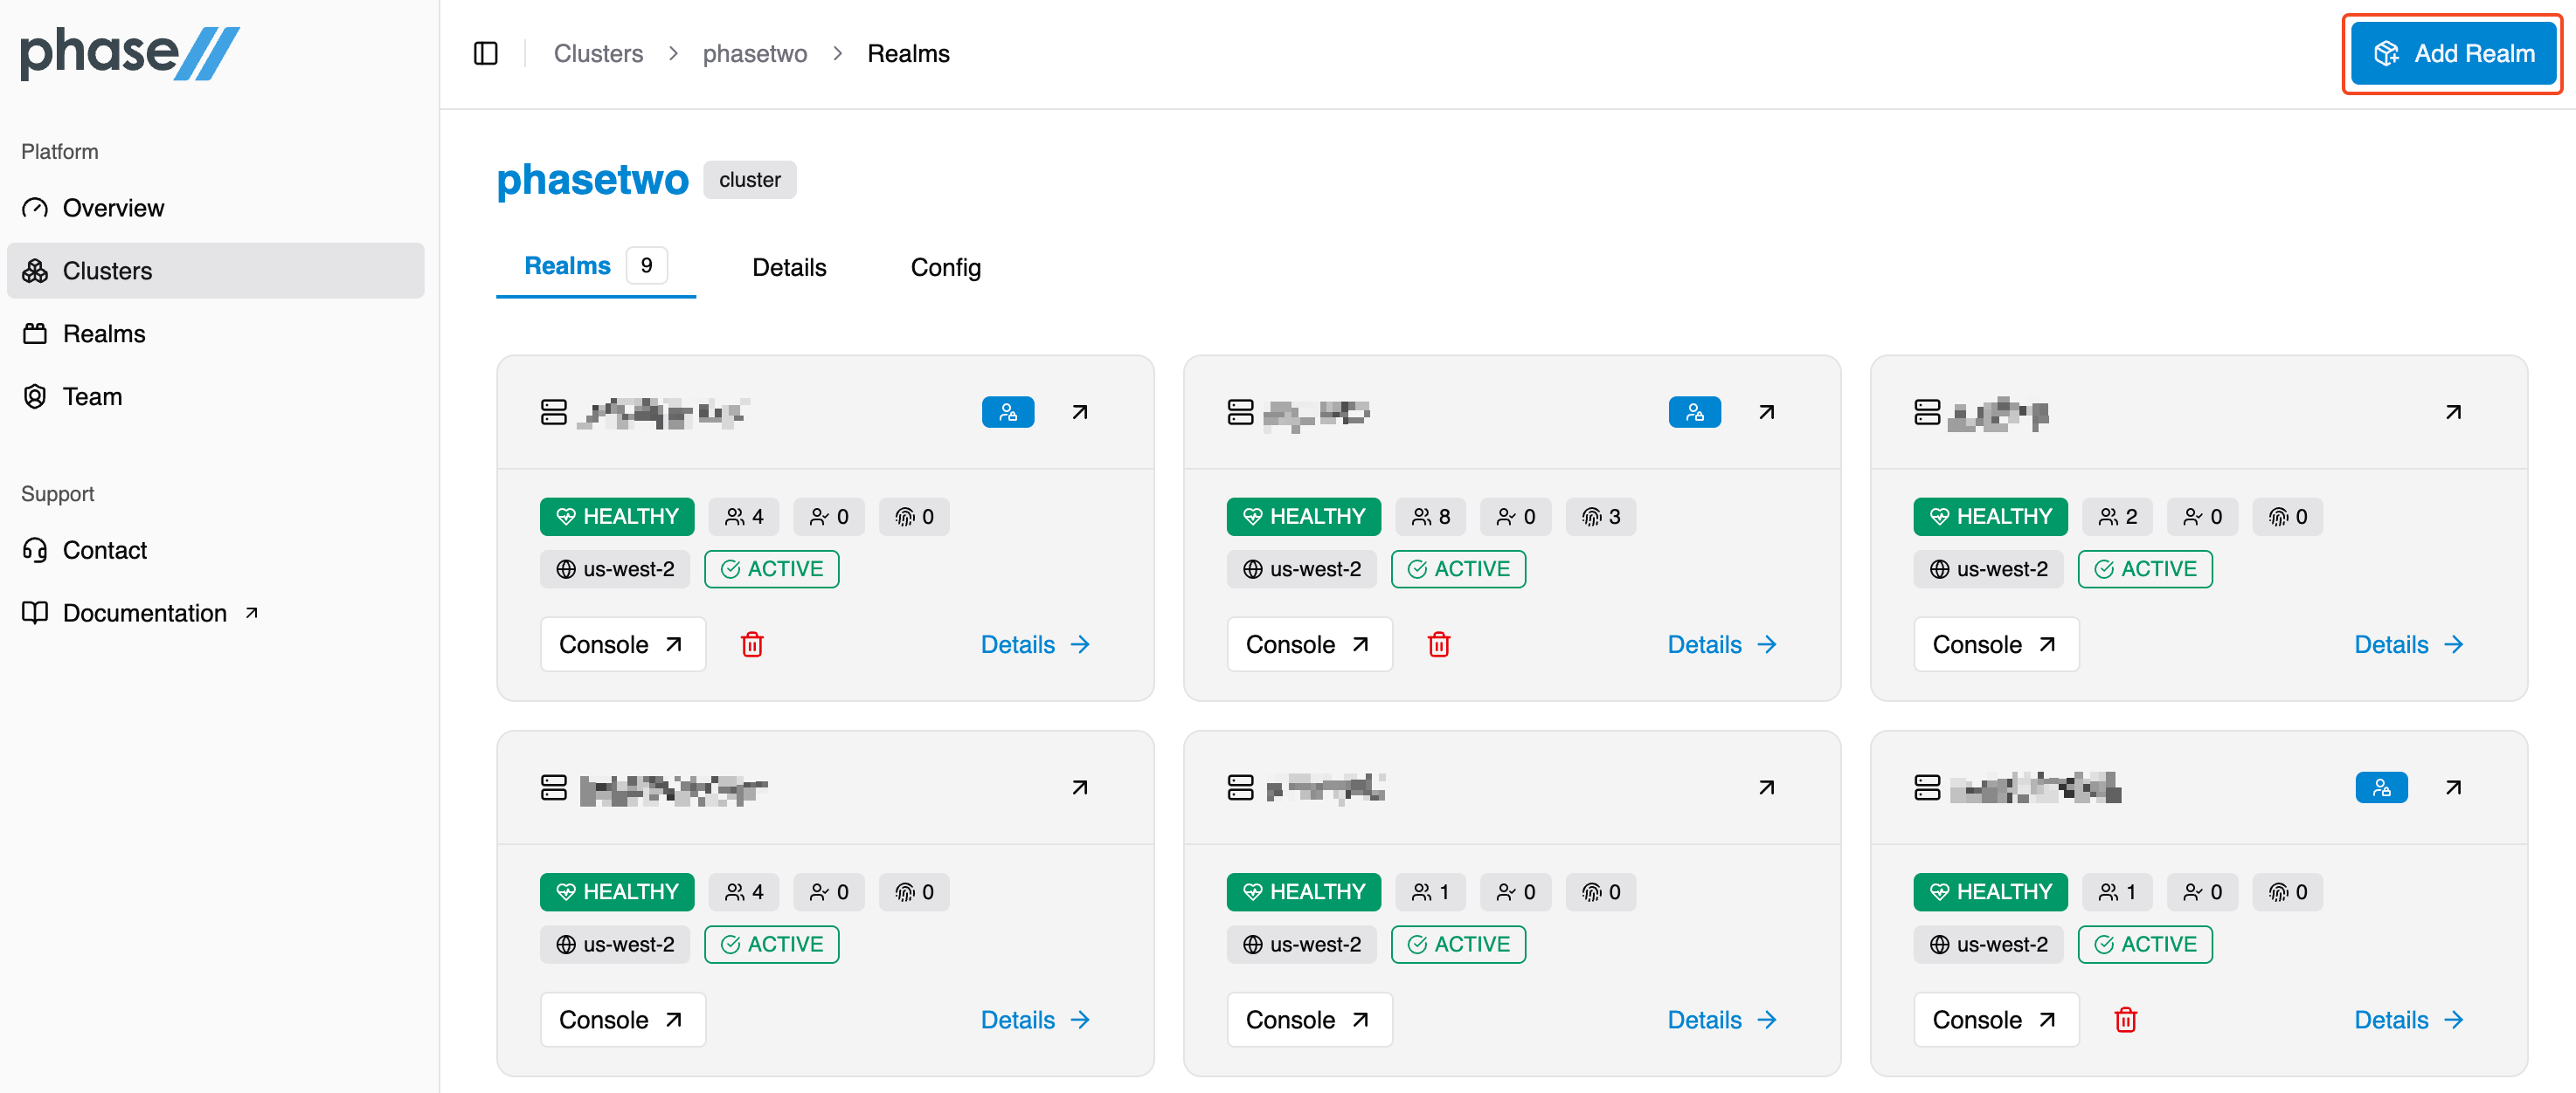Delete the first realm with trash icon
Viewport: 2576px width, 1093px height.
click(x=752, y=644)
